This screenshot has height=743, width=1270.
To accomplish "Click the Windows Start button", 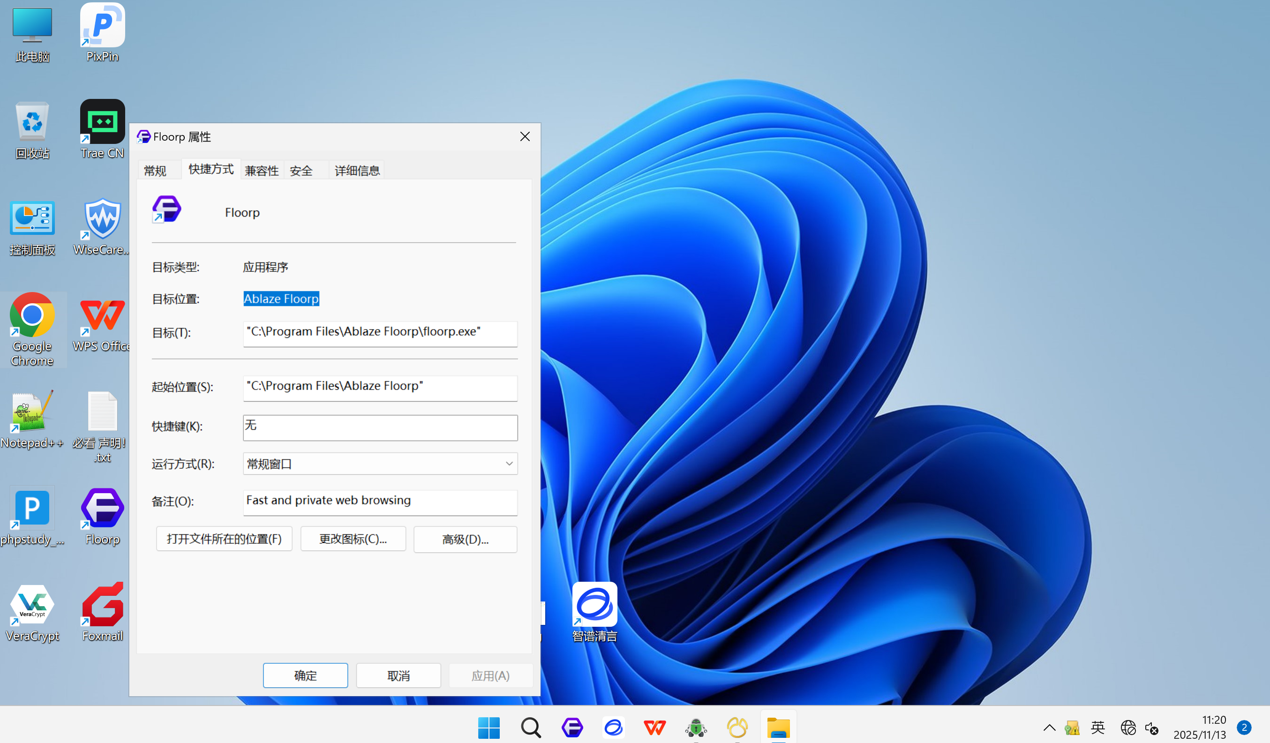I will coord(488,728).
